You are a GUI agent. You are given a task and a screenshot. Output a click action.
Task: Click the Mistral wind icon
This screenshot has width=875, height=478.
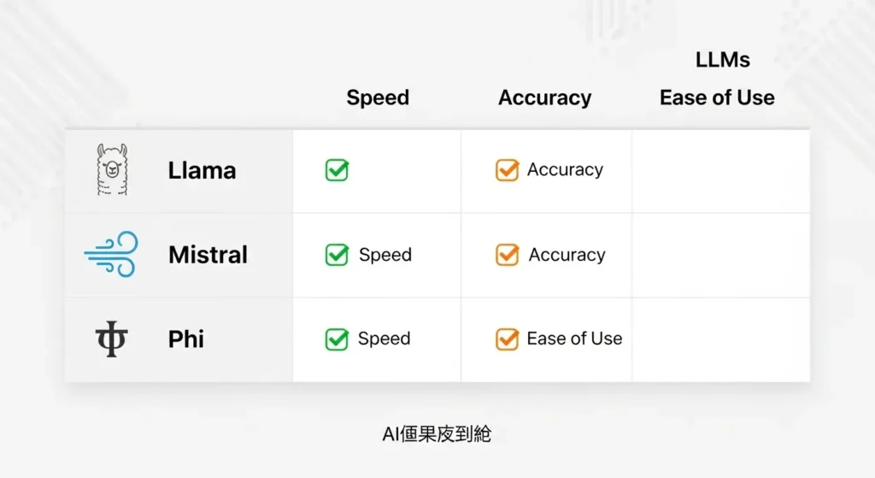pyautogui.click(x=111, y=254)
